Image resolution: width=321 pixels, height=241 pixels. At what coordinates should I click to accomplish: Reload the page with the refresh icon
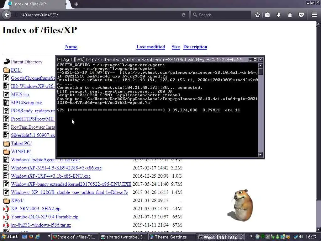coord(184,15)
